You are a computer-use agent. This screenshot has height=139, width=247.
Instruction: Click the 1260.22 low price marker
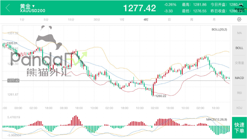[161, 96]
